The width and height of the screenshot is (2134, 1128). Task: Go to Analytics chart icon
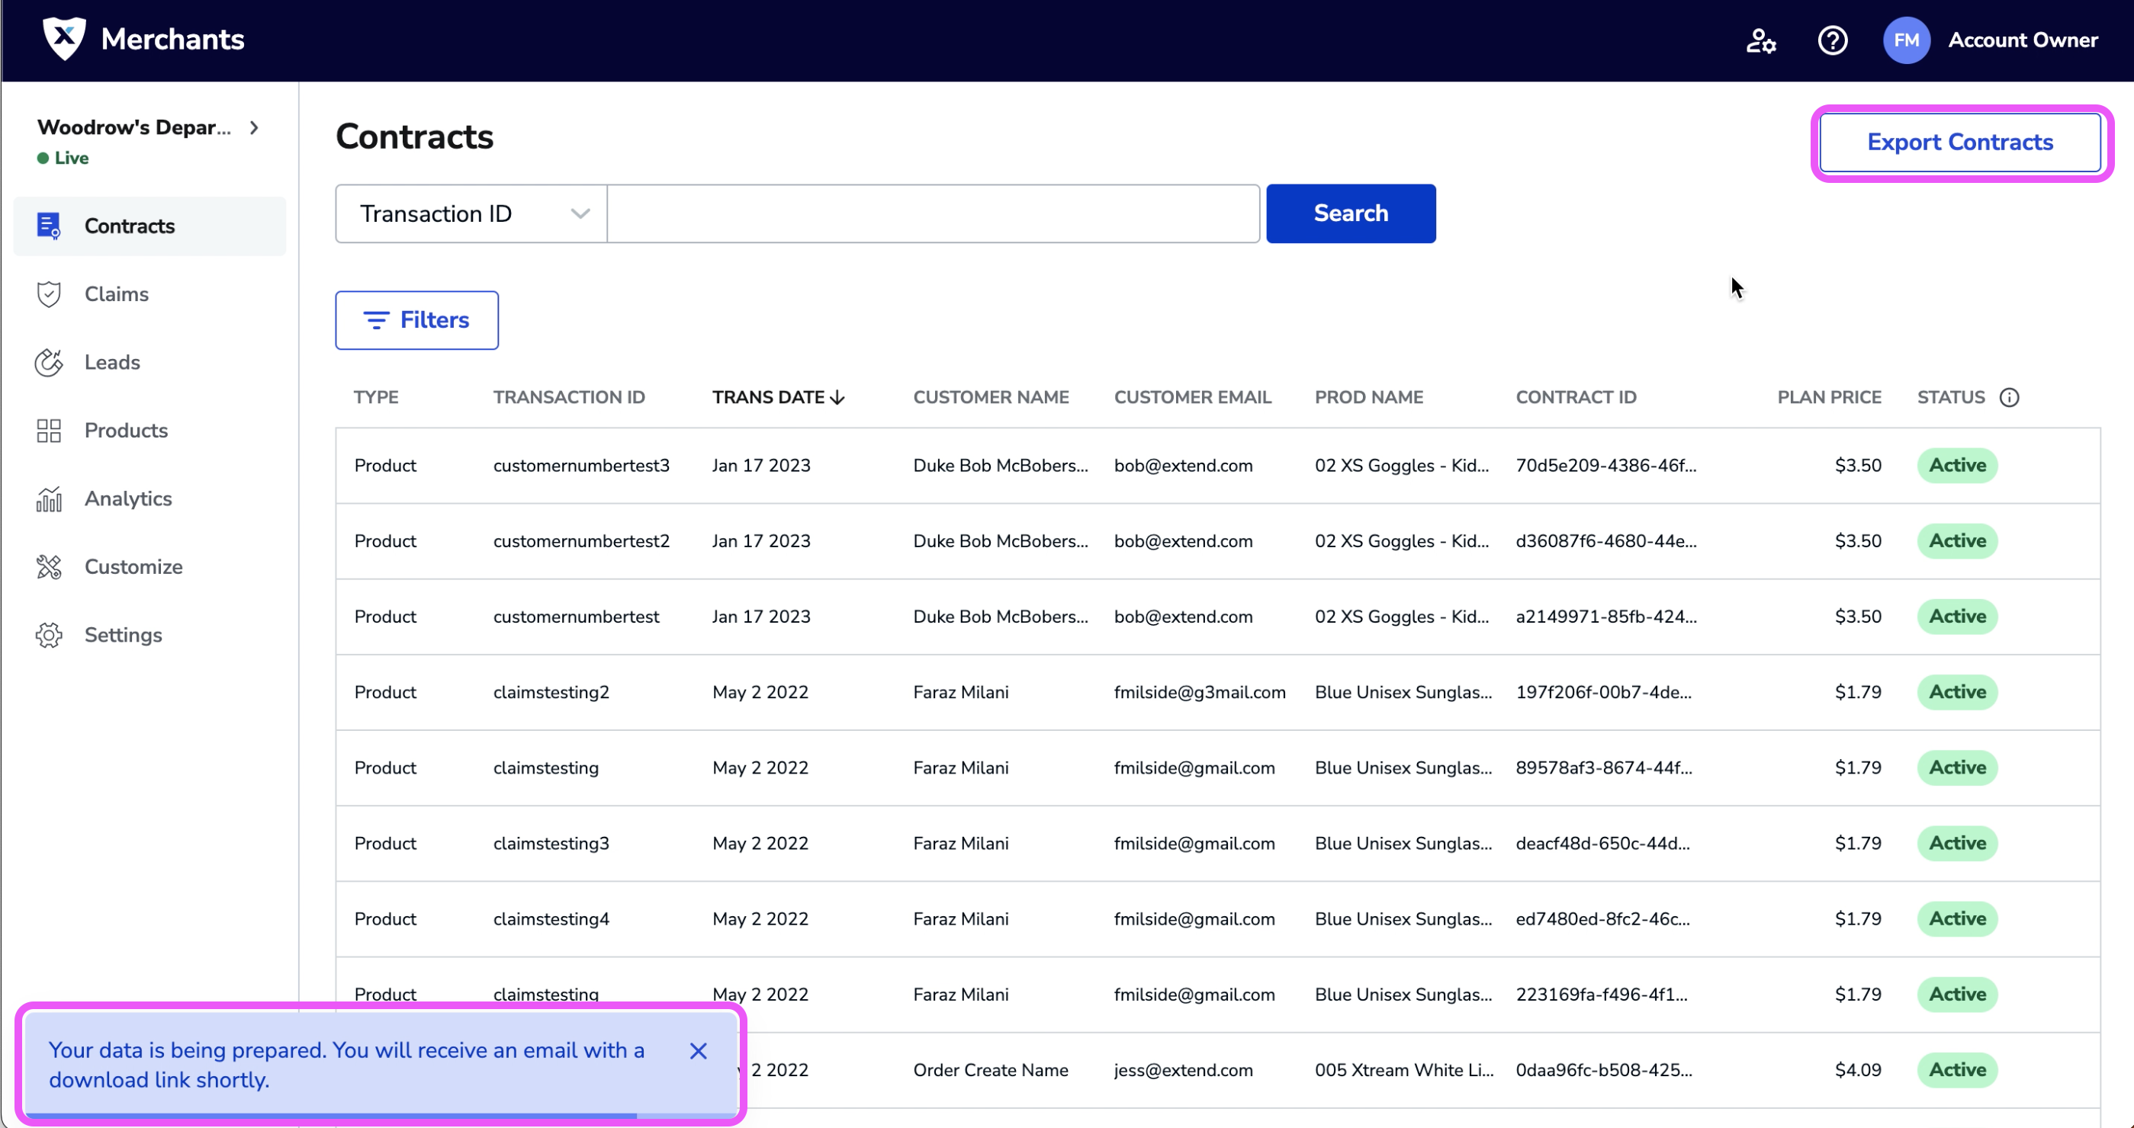pyautogui.click(x=50, y=498)
